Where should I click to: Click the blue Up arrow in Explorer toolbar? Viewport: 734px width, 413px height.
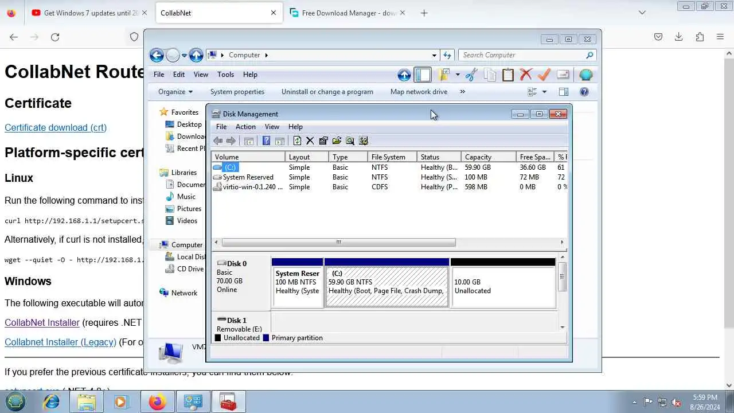[x=404, y=75]
